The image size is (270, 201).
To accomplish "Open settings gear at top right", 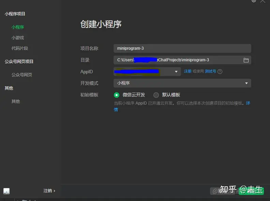I will coord(254,1).
